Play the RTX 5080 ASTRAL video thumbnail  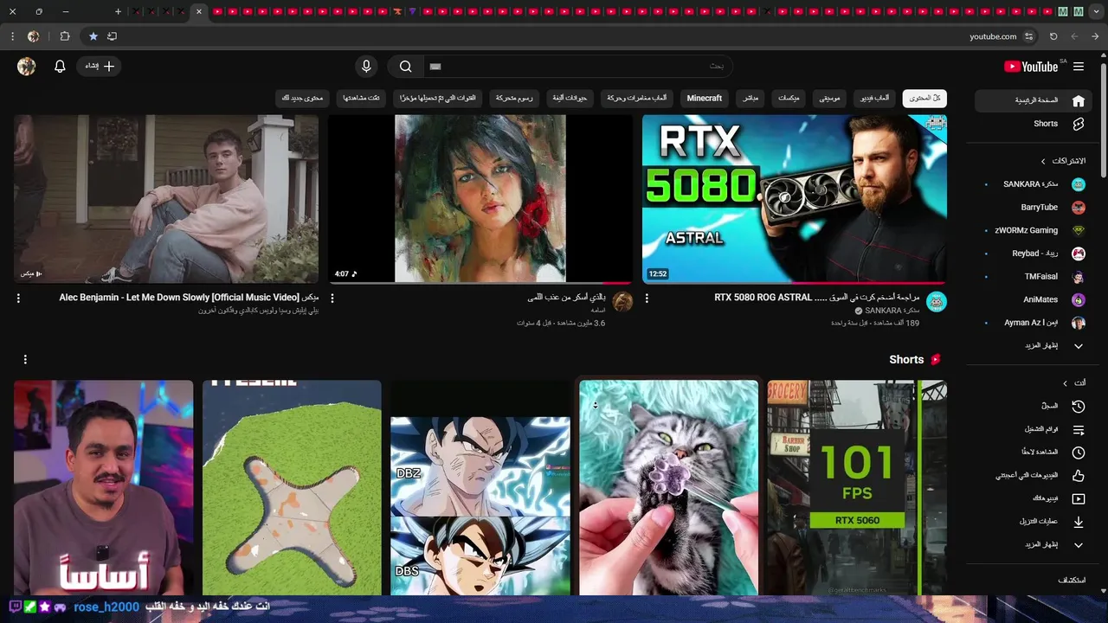(795, 199)
